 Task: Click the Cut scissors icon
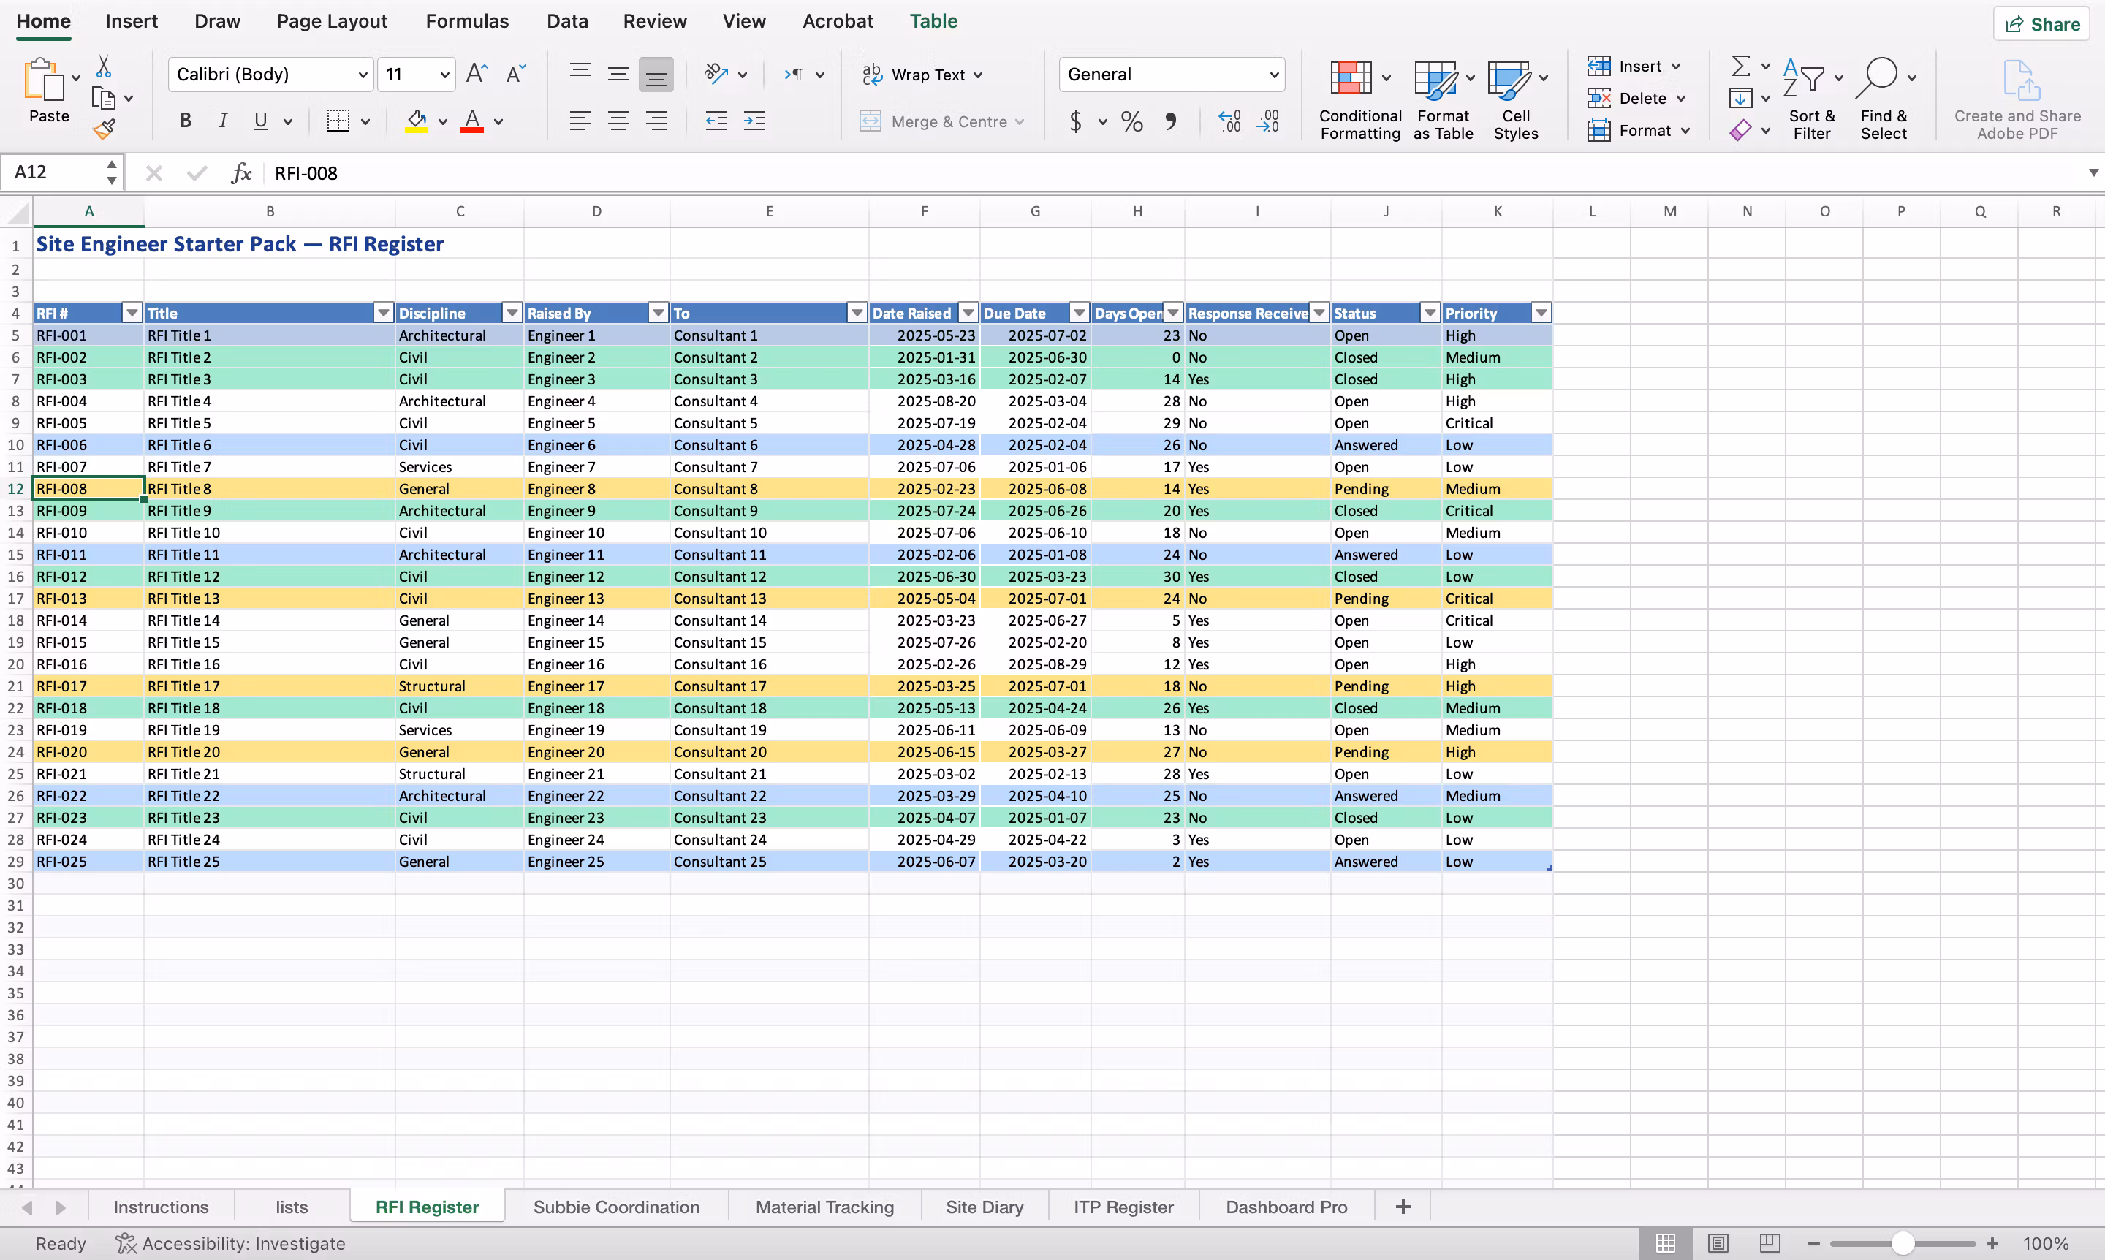[104, 67]
